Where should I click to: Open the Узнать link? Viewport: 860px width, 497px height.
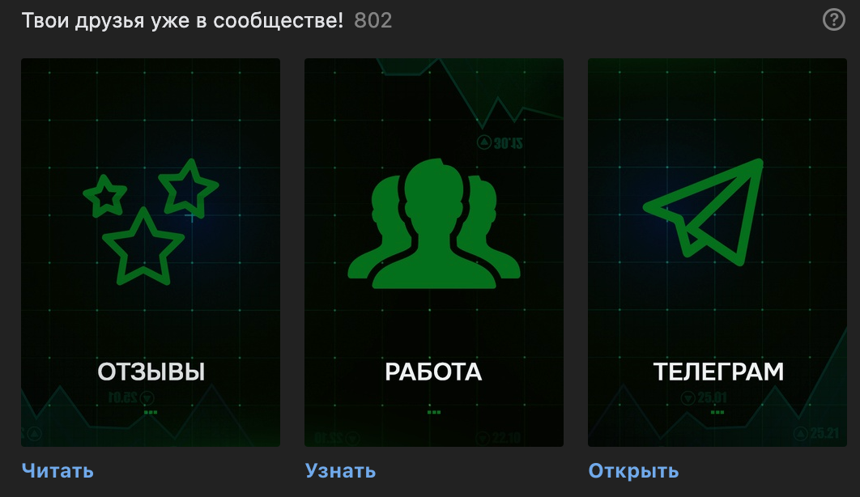coord(341,471)
